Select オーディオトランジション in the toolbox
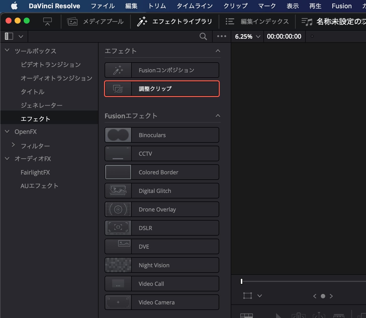Screen dimensions: 366x318 pyautogui.click(x=57, y=78)
